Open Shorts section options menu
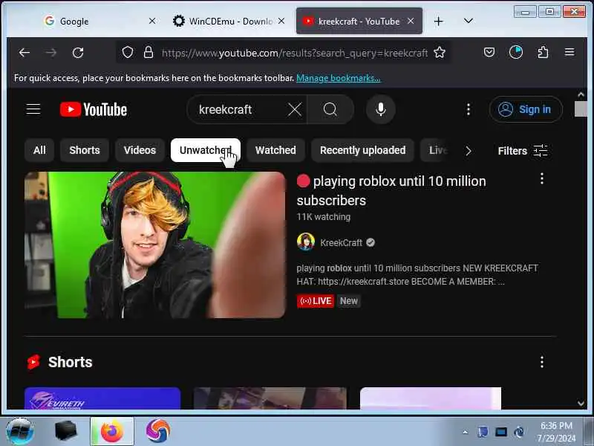Image resolution: width=594 pixels, height=446 pixels. coord(542,362)
